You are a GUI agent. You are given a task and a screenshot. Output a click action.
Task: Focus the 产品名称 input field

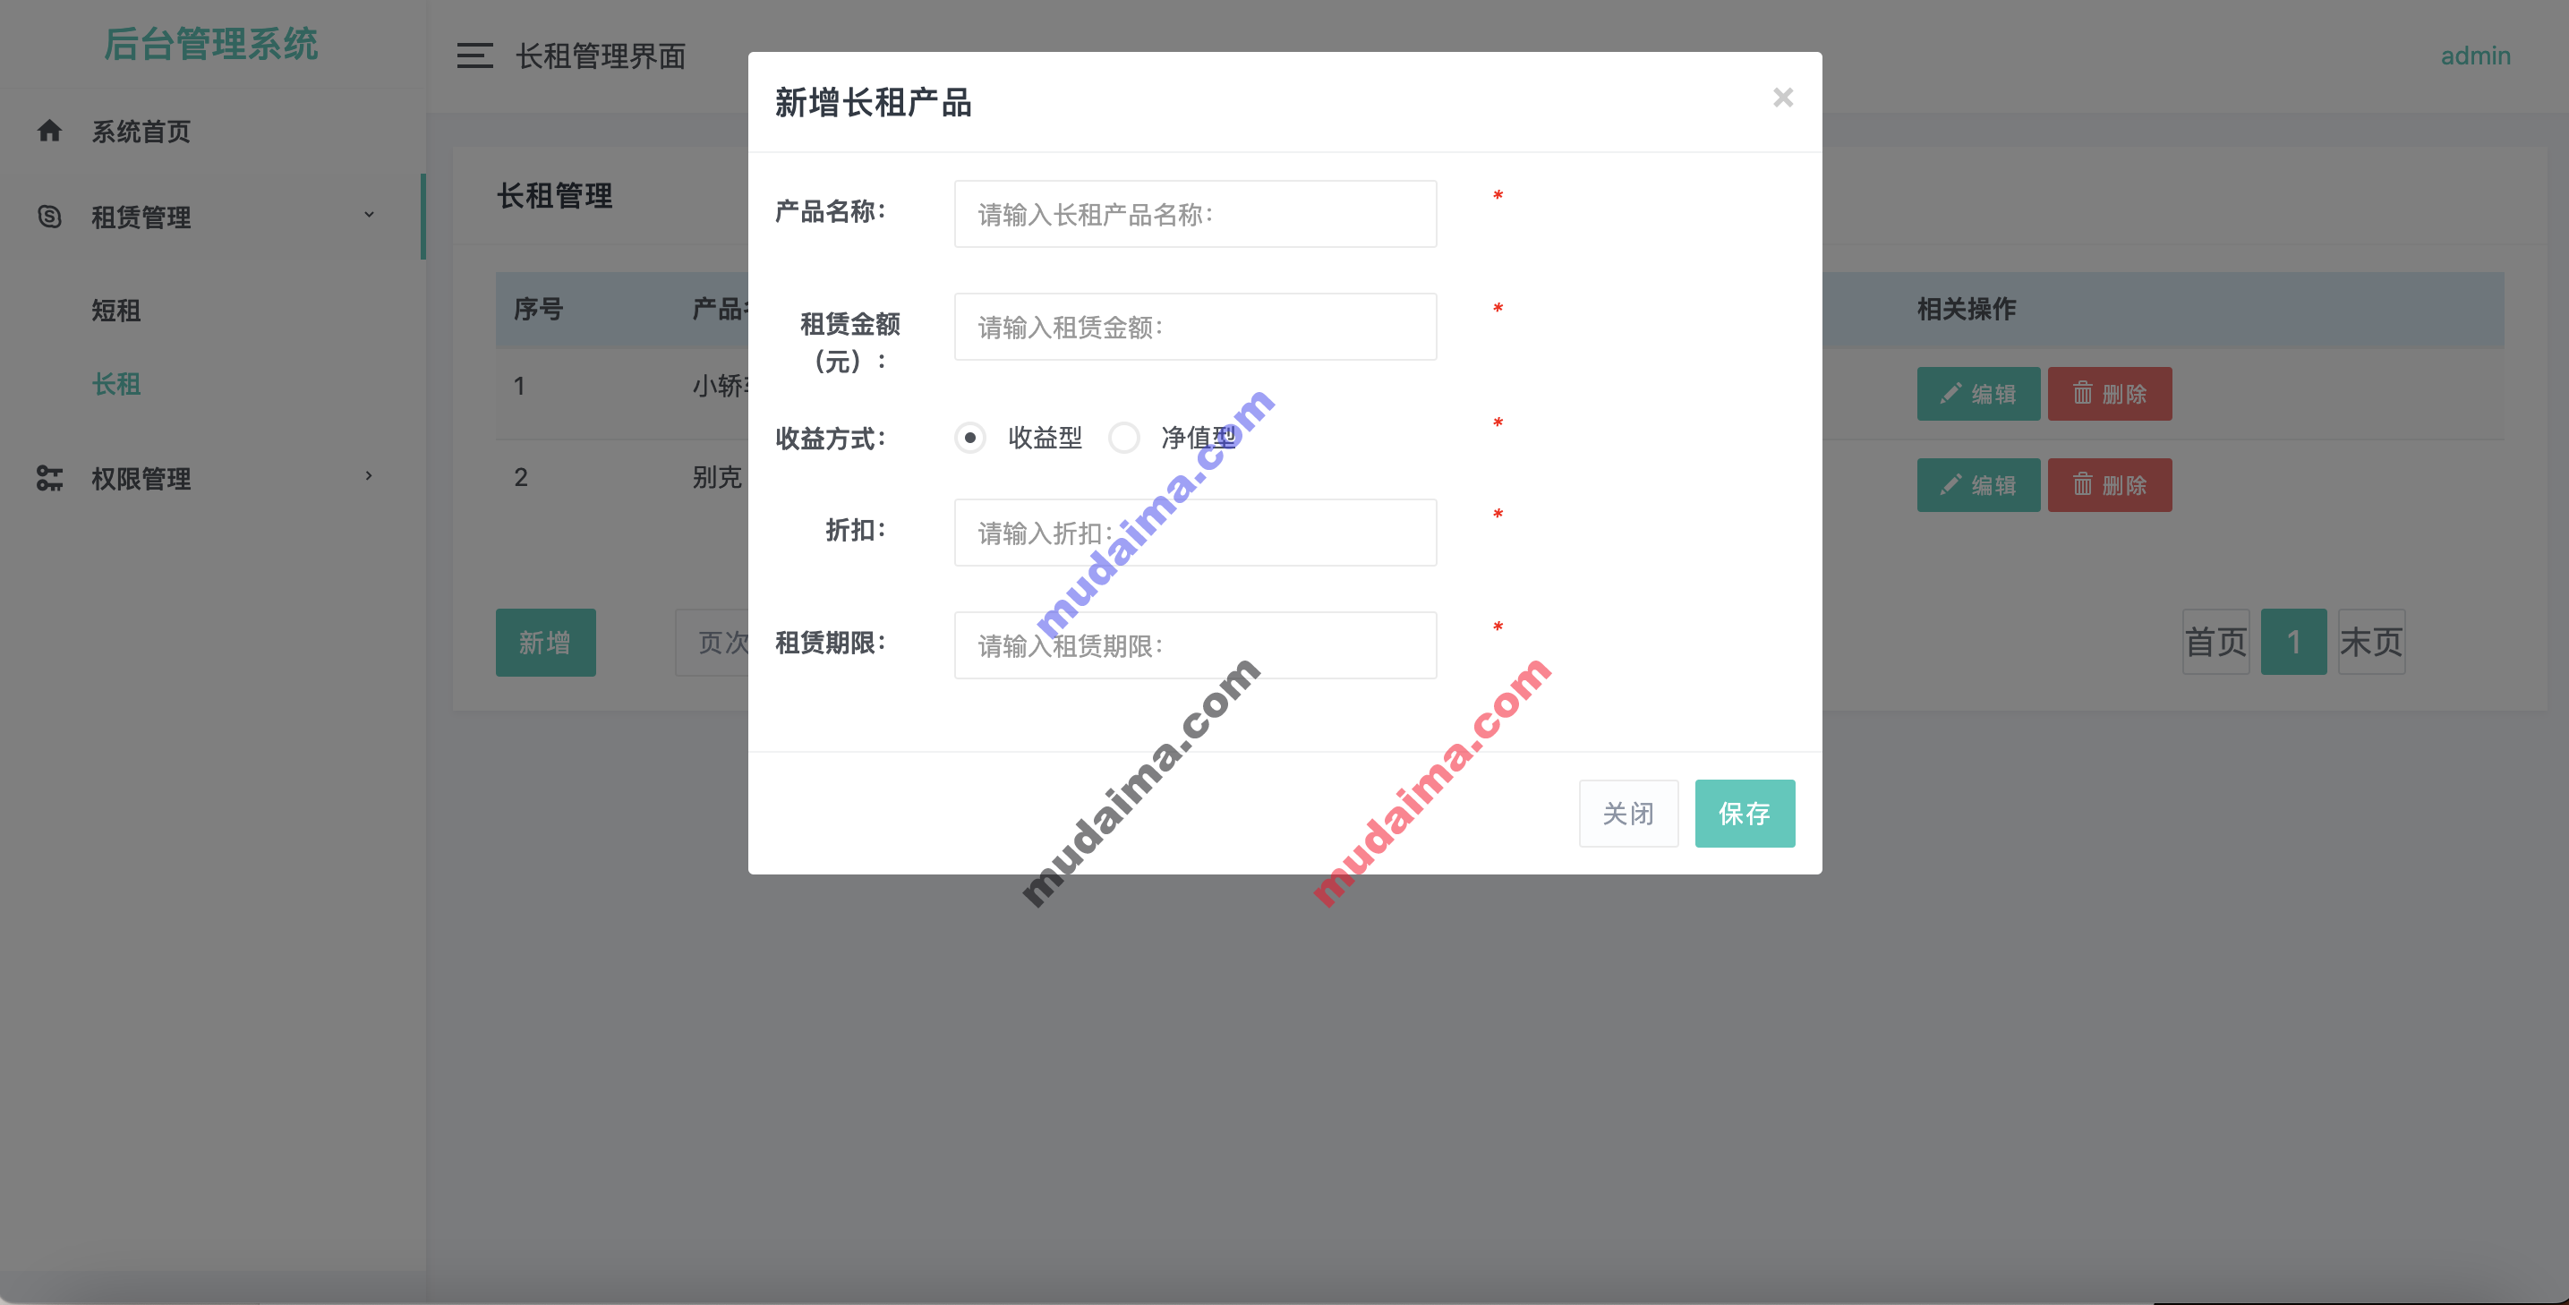(x=1195, y=214)
